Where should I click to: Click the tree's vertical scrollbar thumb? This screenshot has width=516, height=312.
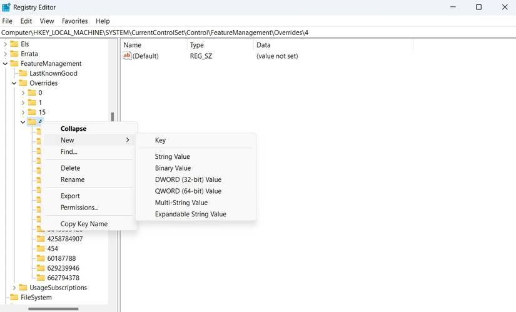tap(113, 117)
